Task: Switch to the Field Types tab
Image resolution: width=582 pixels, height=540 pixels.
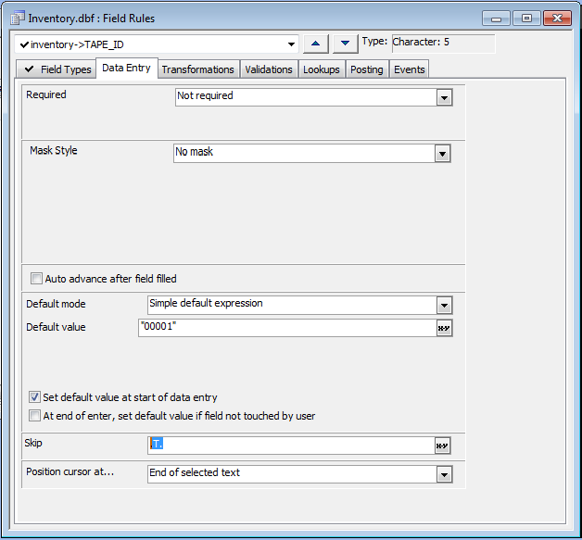Action: [57, 69]
